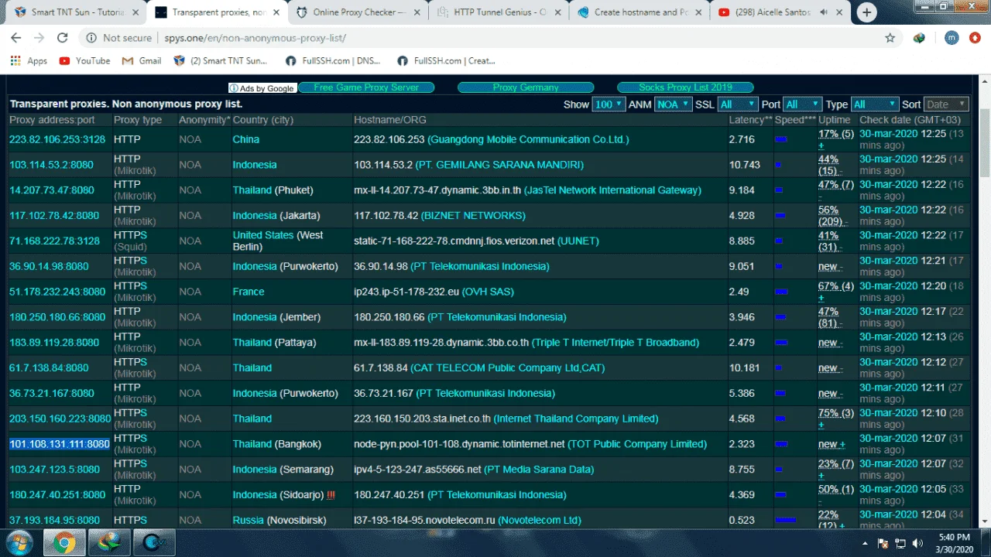Reload the page with the refresh icon

coord(63,38)
